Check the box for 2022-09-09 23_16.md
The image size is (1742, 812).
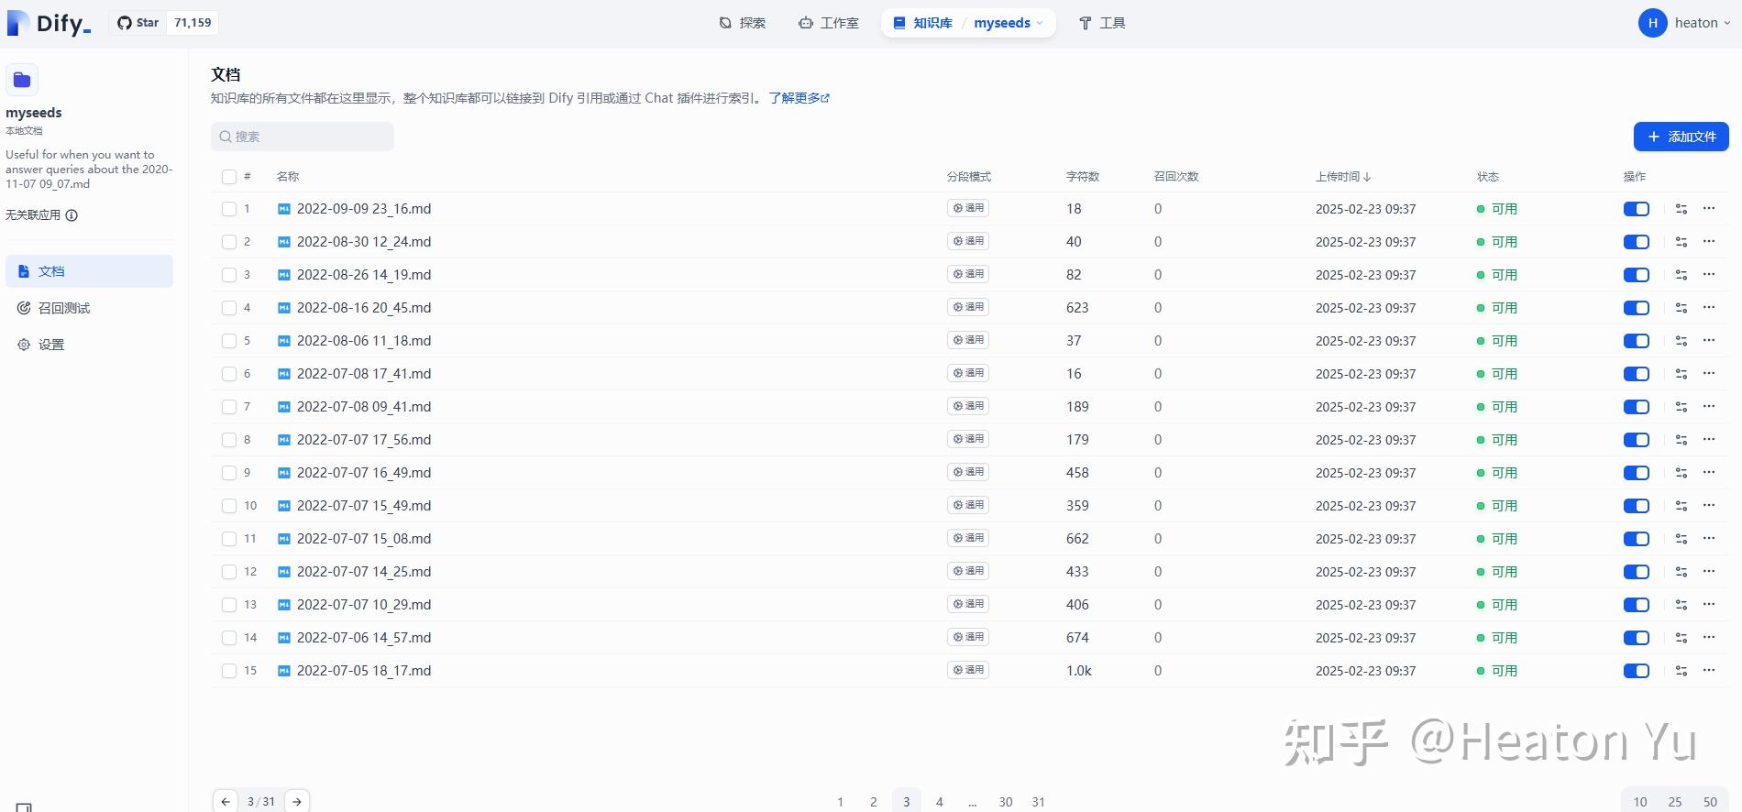(x=229, y=209)
